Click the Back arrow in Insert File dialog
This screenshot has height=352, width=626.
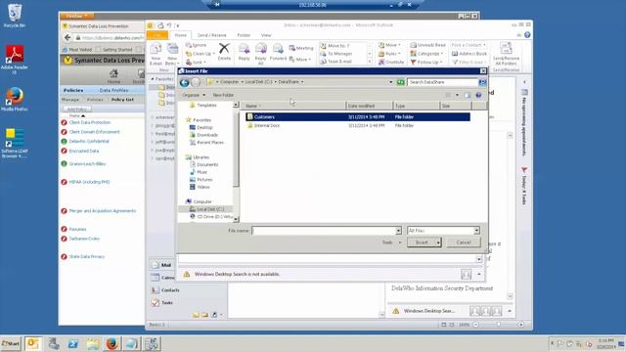185,82
